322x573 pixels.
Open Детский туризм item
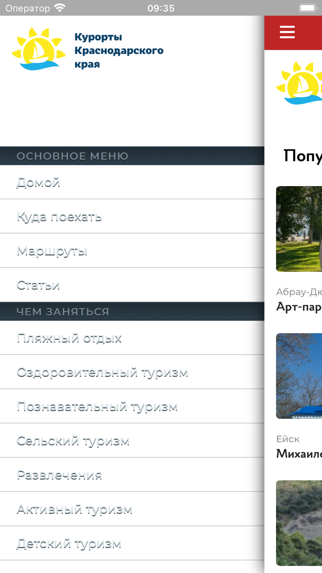pos(132,544)
